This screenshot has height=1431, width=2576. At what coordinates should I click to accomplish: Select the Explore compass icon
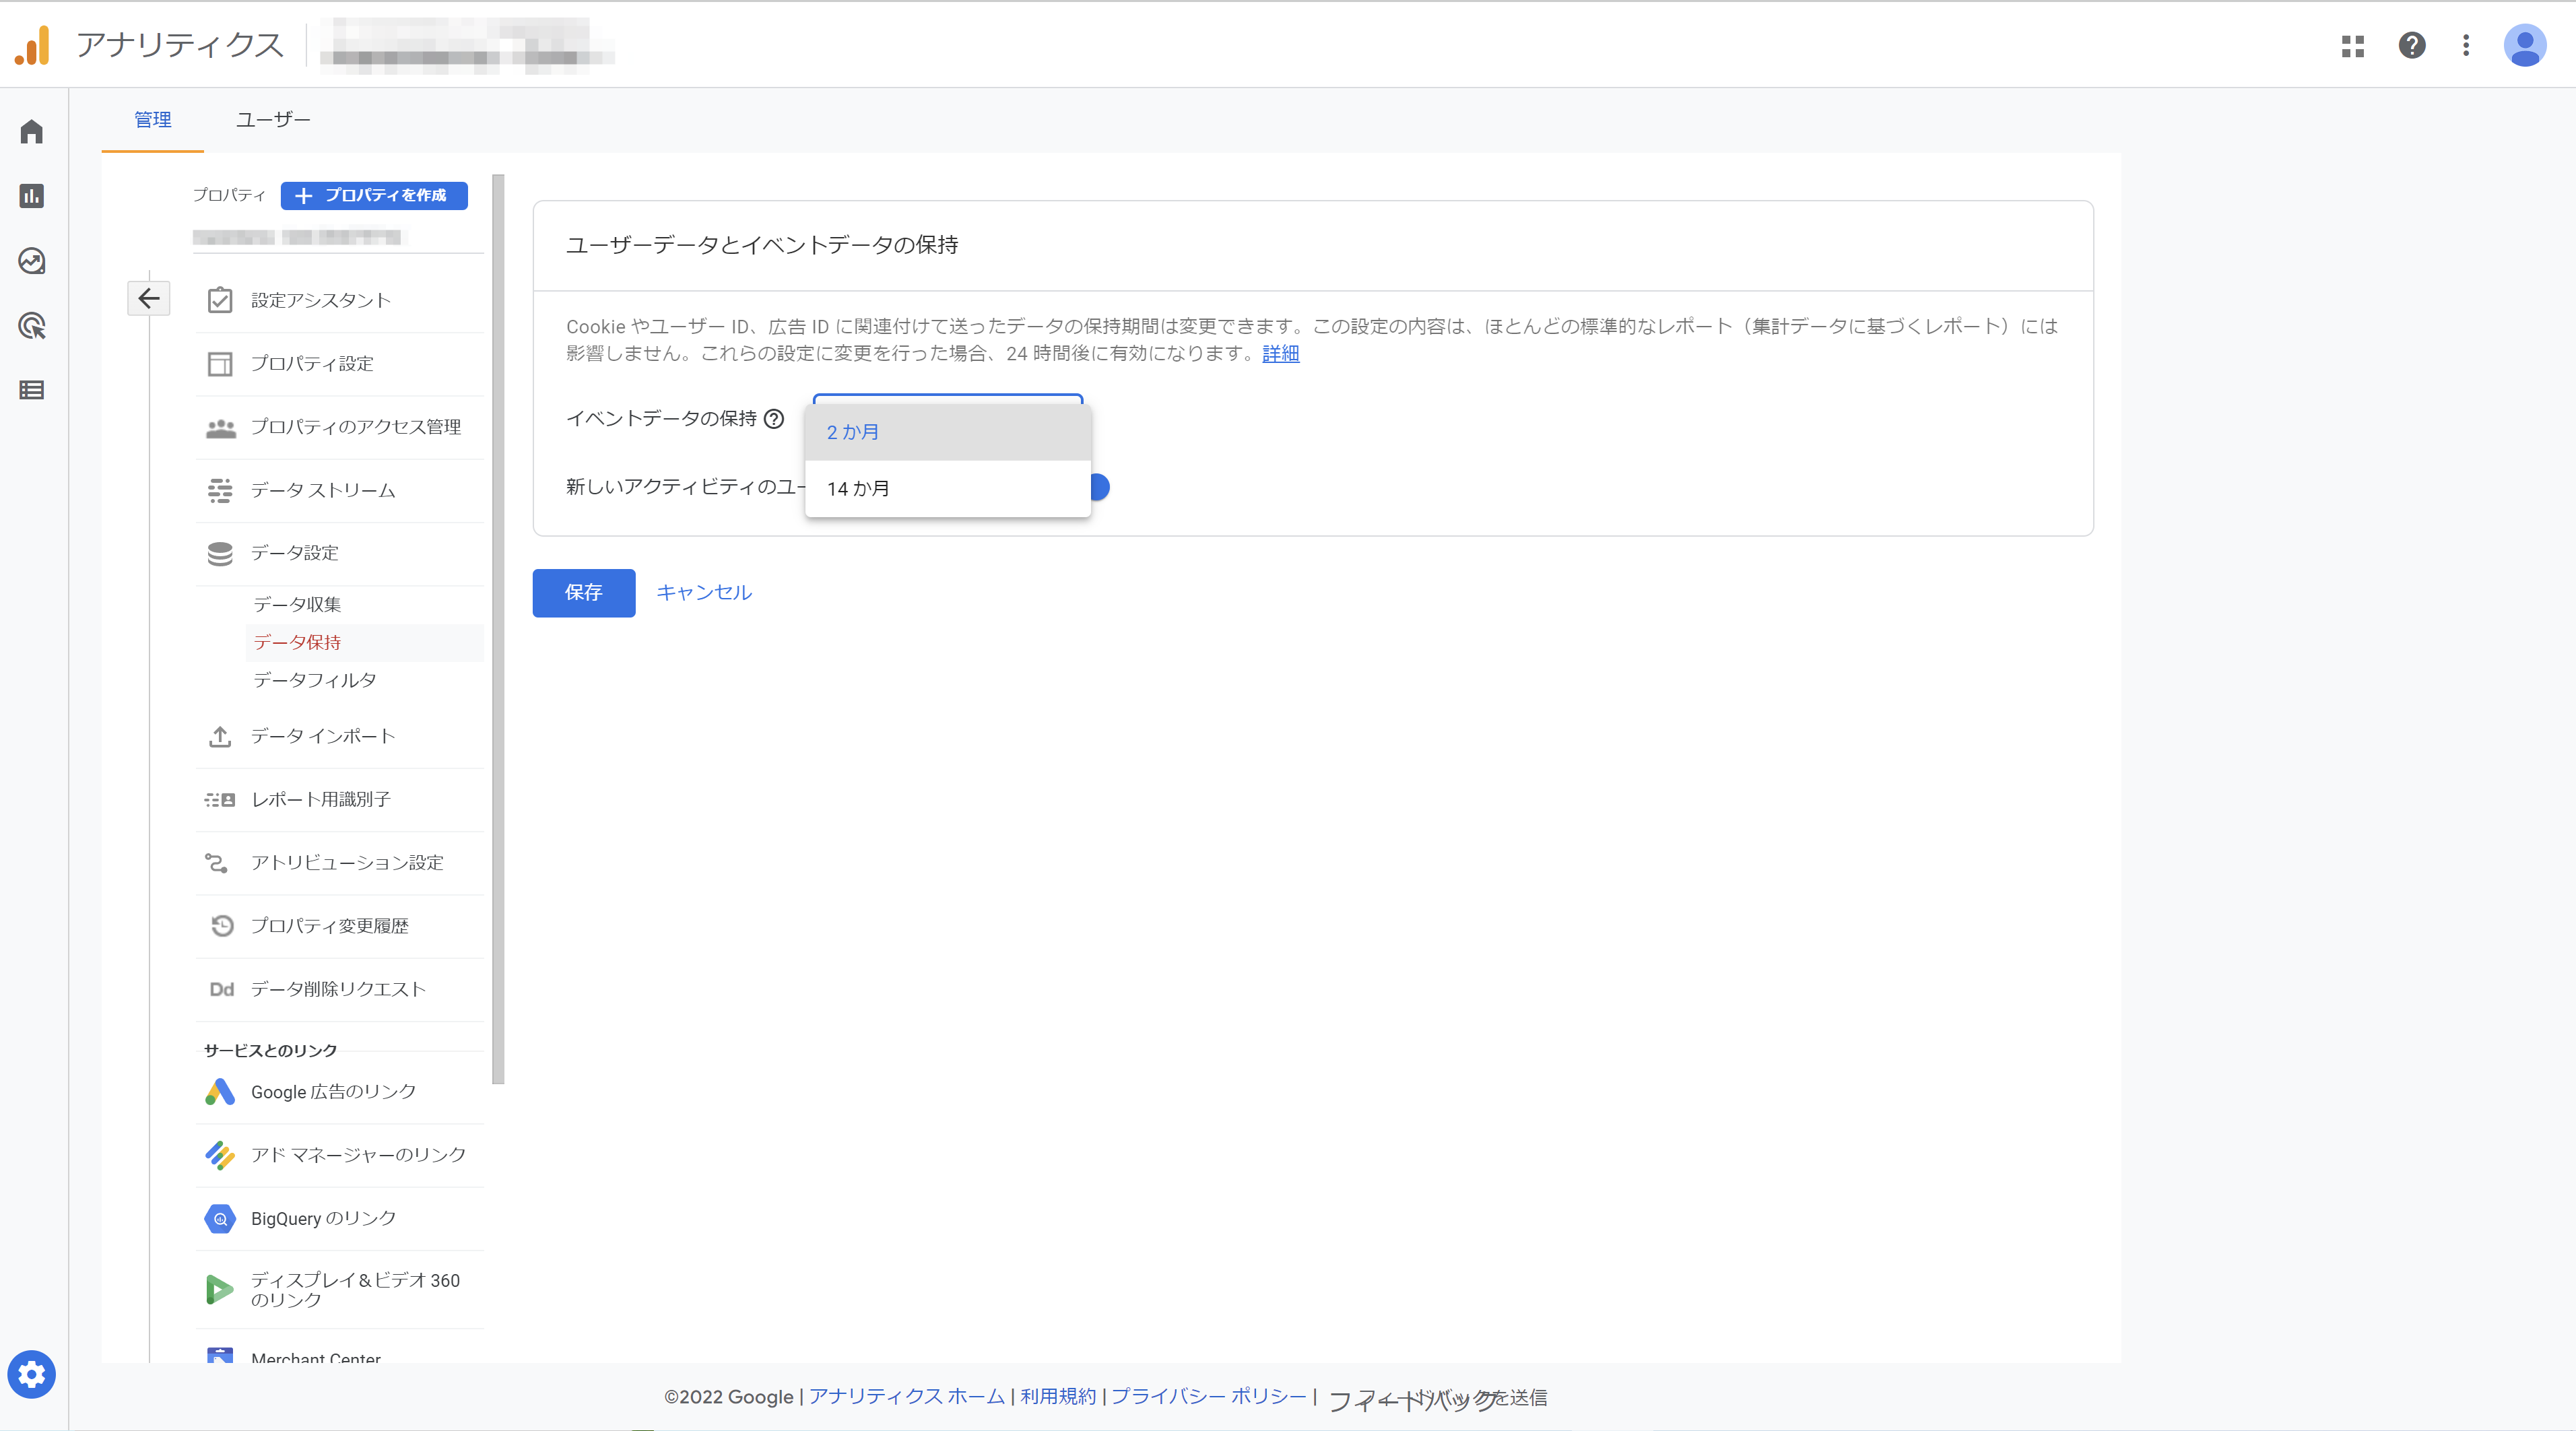(x=31, y=261)
